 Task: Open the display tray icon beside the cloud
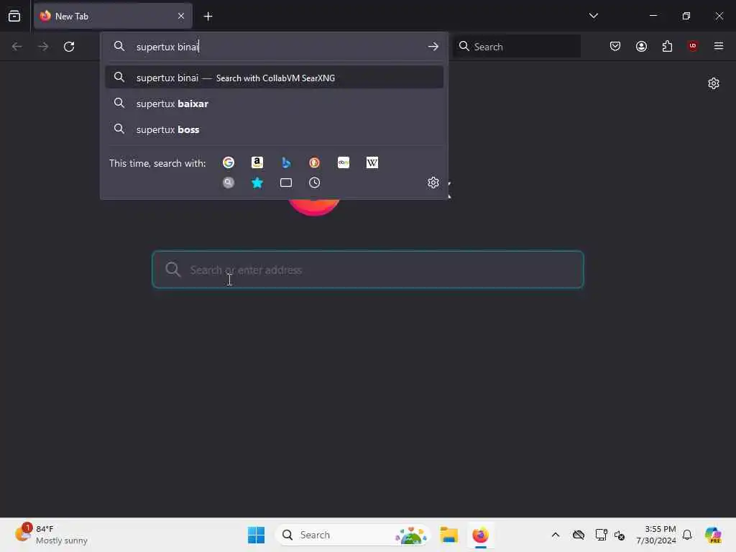(601, 535)
